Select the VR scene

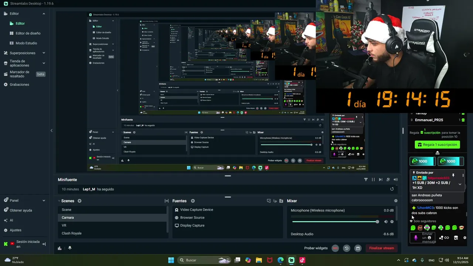(x=112, y=225)
